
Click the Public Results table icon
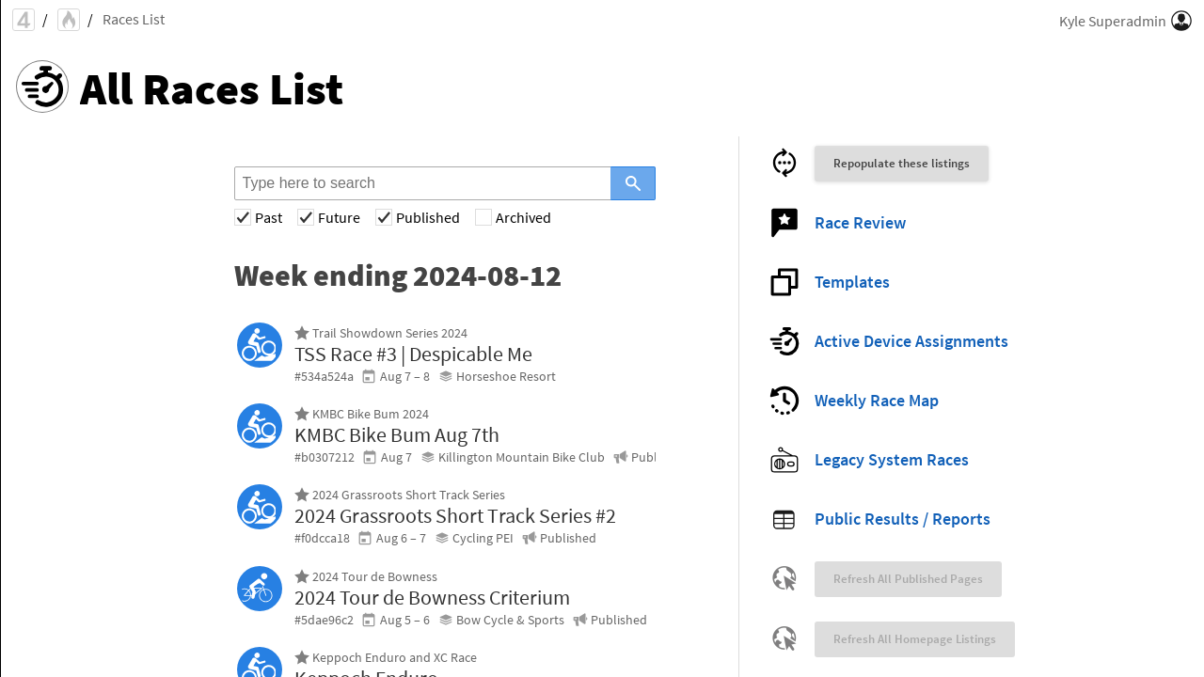point(784,519)
